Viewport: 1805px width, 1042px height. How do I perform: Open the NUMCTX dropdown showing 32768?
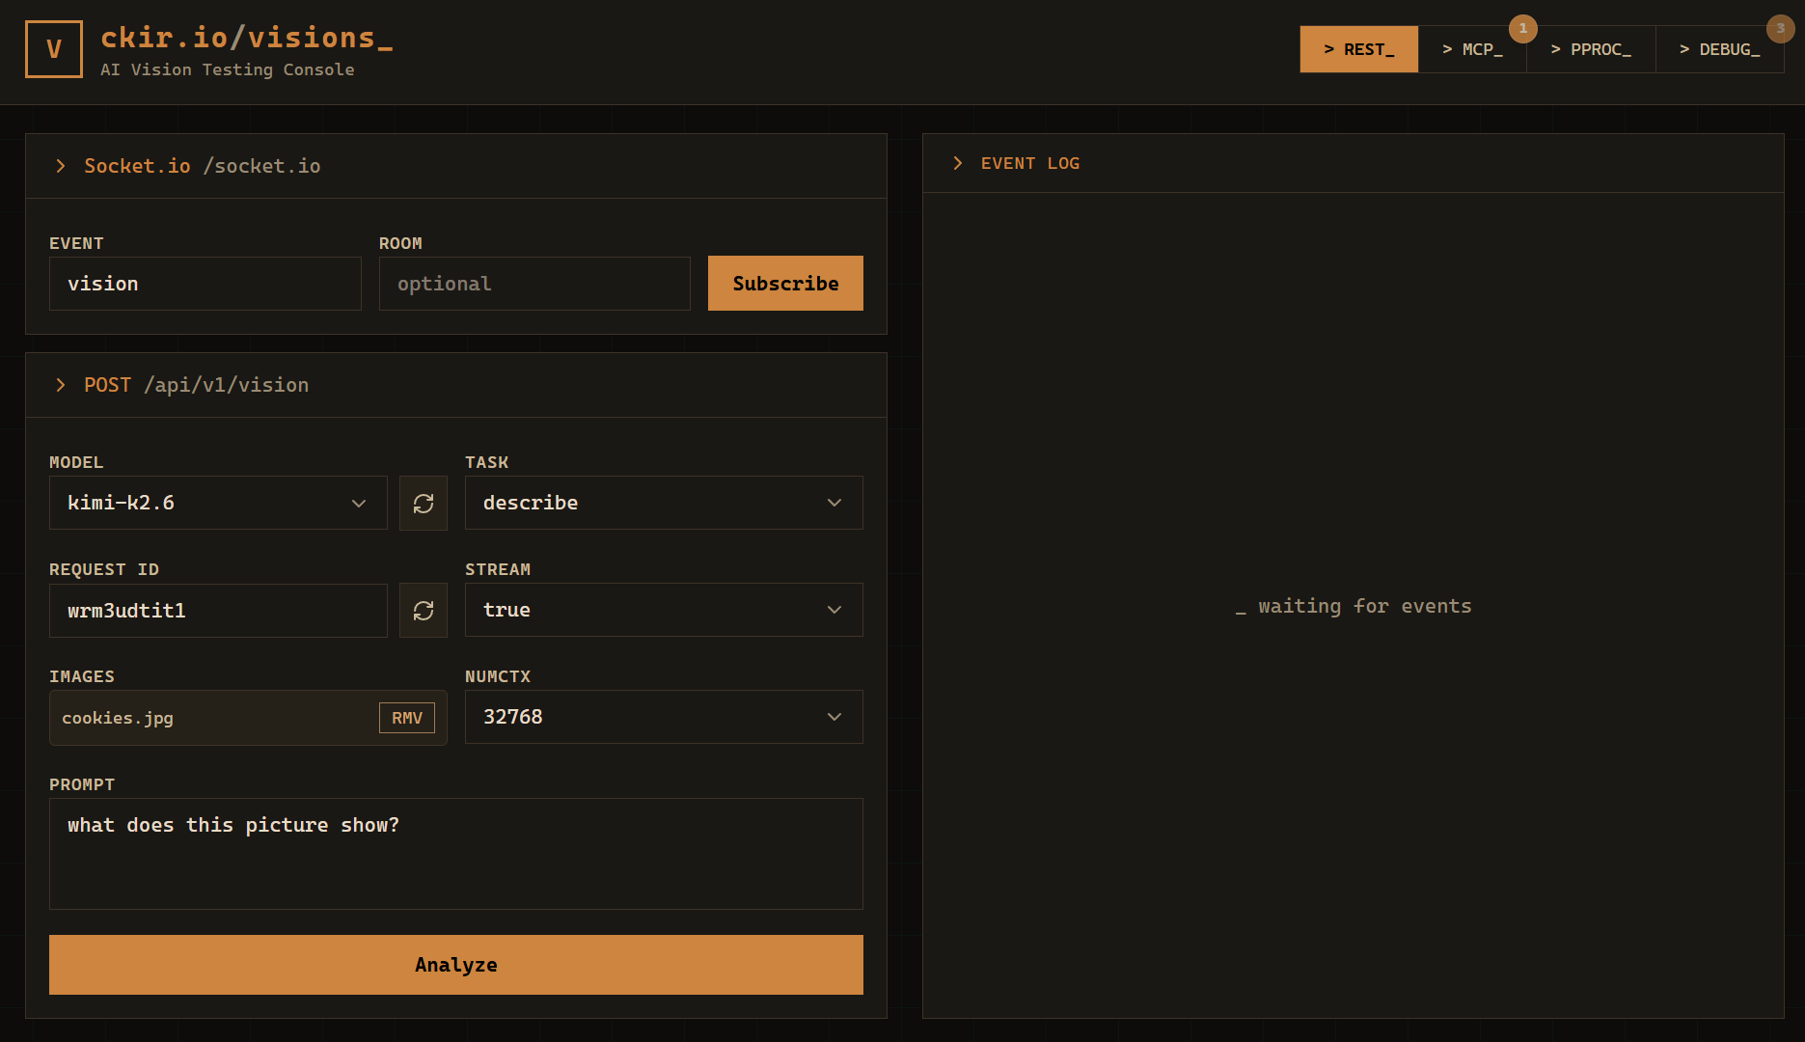tap(664, 717)
